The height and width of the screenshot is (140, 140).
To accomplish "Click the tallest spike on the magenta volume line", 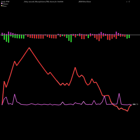I will click(119, 94).
